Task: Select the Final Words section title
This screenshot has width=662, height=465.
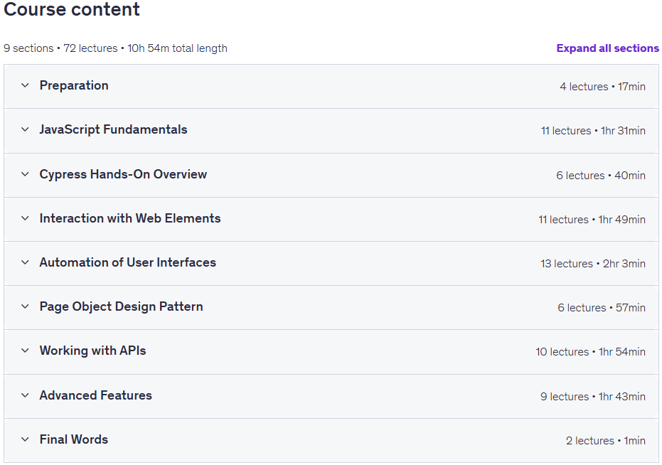Action: [x=74, y=439]
